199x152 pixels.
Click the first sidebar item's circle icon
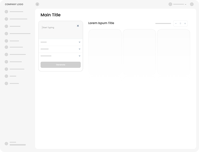coord(6,12)
